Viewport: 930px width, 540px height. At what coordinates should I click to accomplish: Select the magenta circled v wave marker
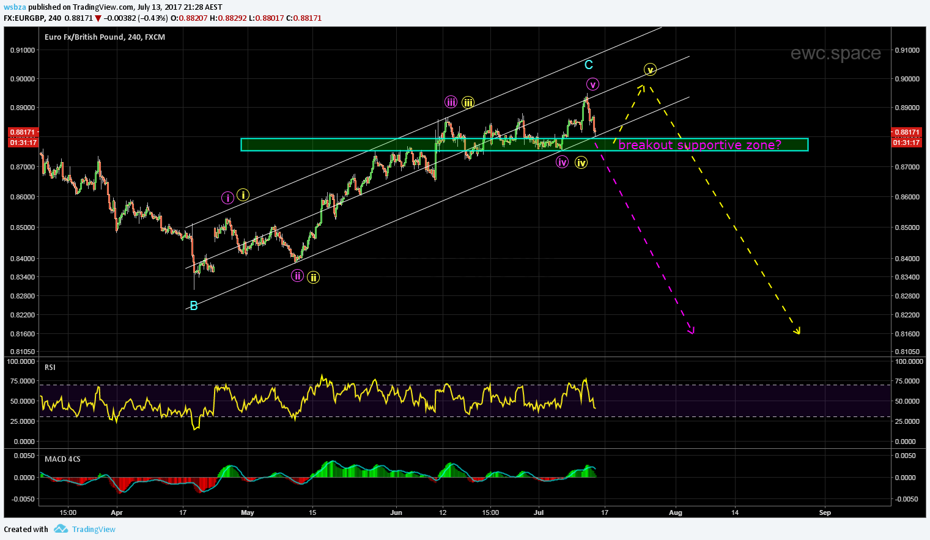coord(592,84)
